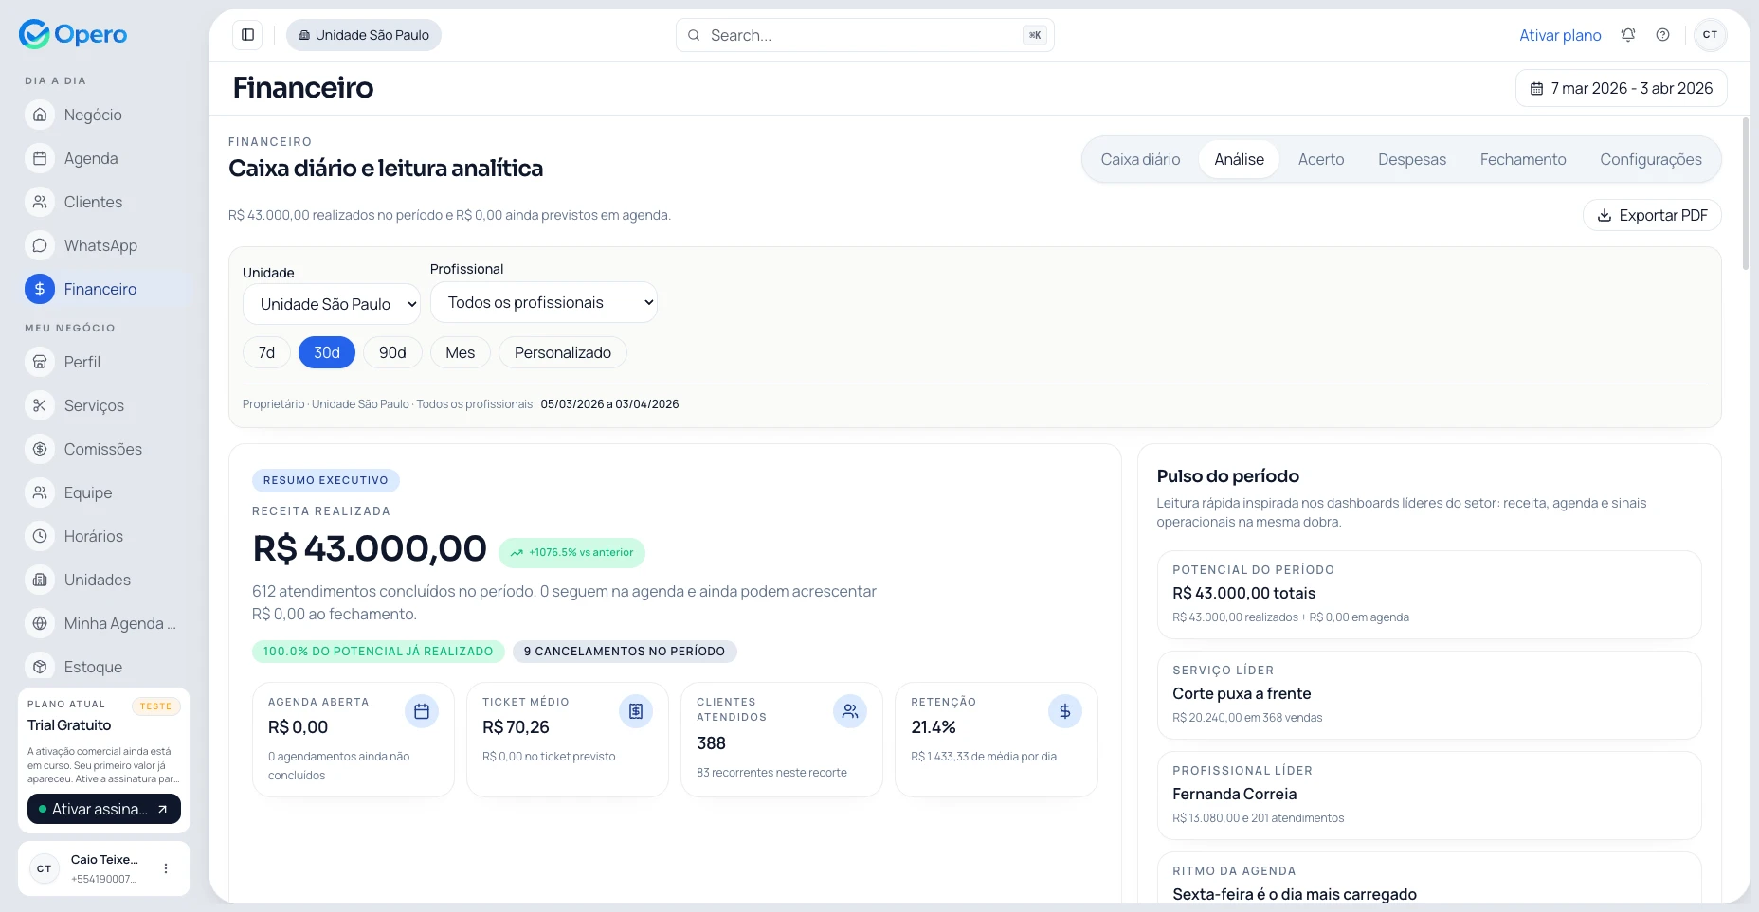Open the help question-mark icon

pyautogui.click(x=1661, y=34)
